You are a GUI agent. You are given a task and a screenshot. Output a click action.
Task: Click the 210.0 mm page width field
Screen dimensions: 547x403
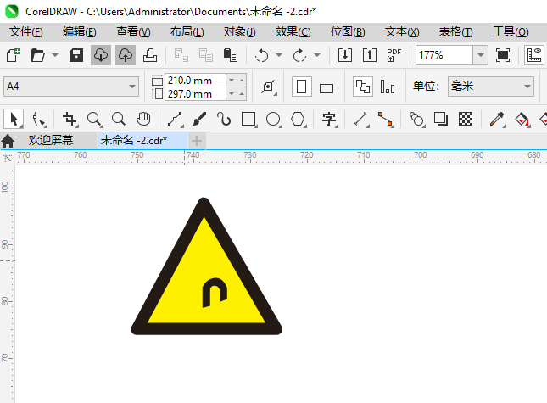coord(195,81)
